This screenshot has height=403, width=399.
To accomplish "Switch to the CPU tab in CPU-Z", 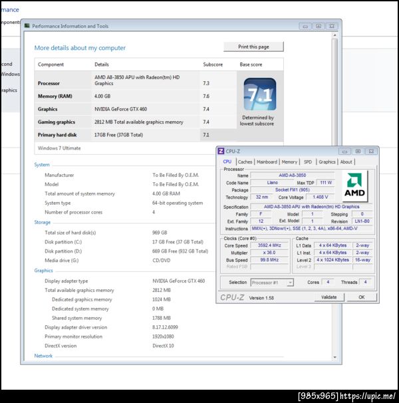I will click(x=227, y=162).
